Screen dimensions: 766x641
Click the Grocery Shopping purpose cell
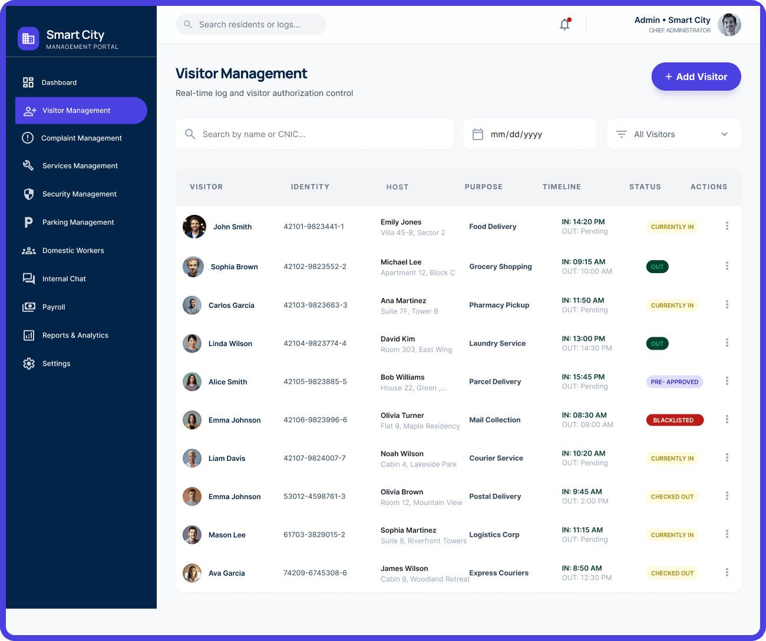(x=501, y=267)
